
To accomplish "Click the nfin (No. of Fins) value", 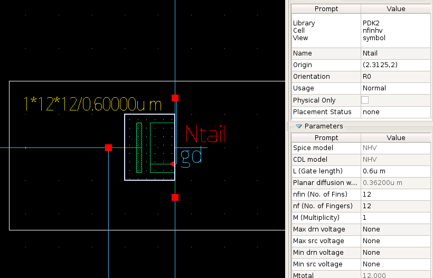I will 396,194.
